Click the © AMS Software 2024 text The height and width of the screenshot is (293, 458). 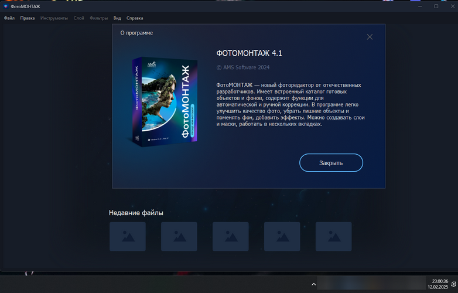243,67
